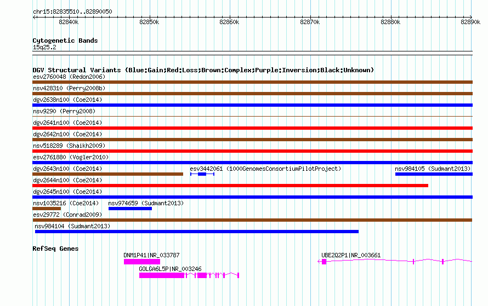488x306 pixels.
Task: Open dgv2641n100 (Coe2014) label
Action: tap(67, 123)
